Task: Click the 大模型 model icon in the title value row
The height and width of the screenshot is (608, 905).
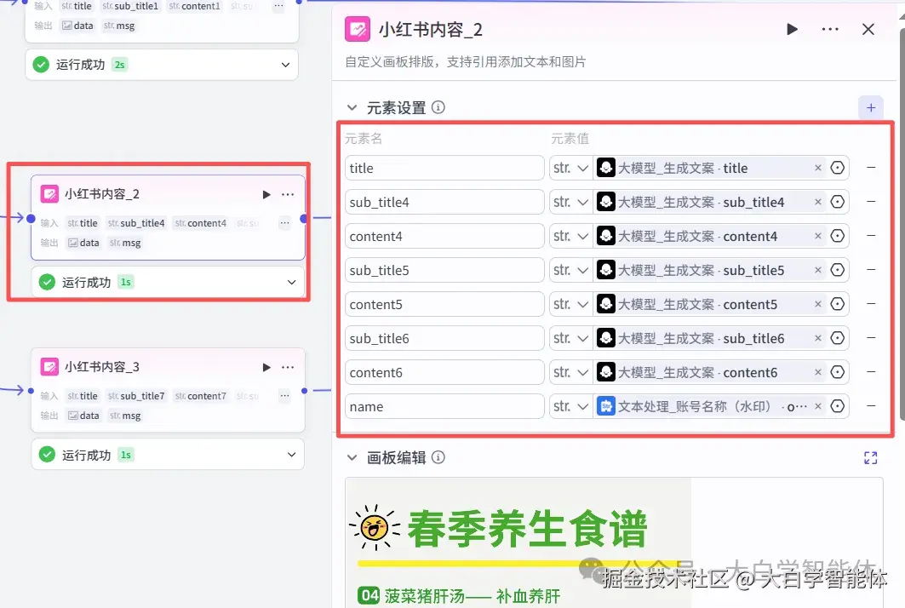Action: click(x=605, y=168)
